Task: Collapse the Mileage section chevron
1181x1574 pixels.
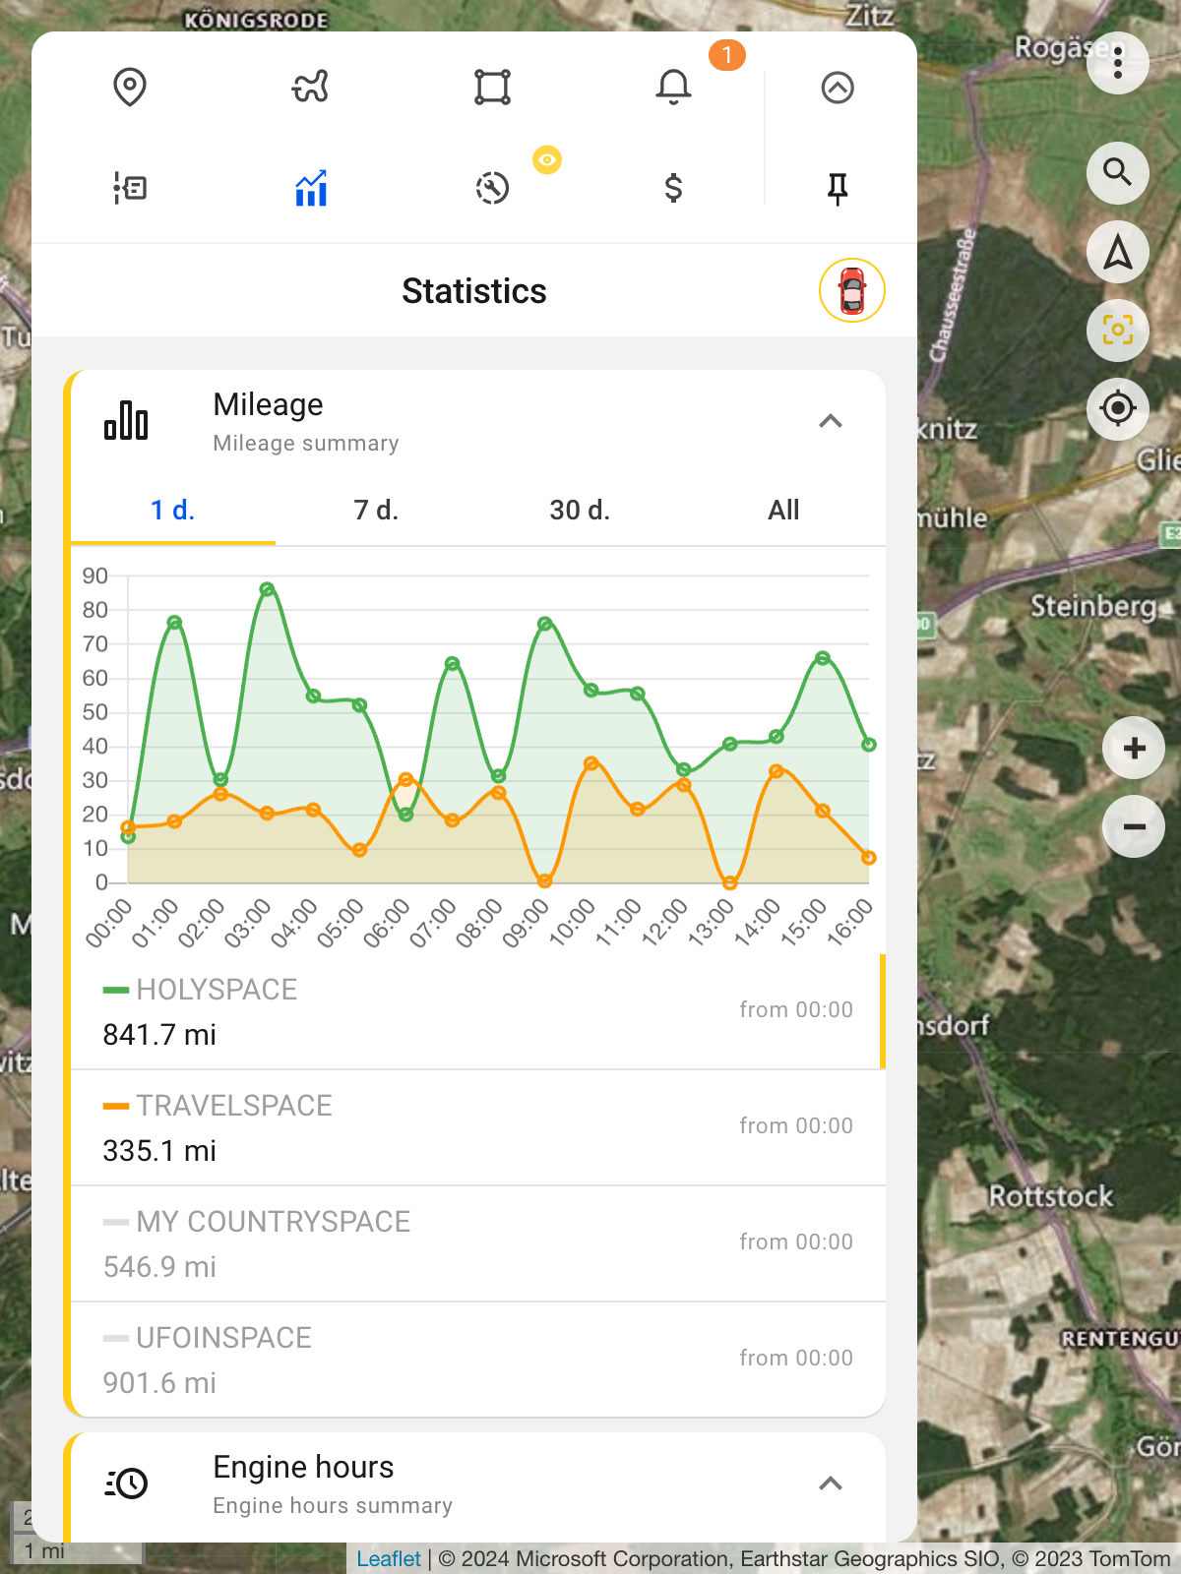Action: (831, 422)
